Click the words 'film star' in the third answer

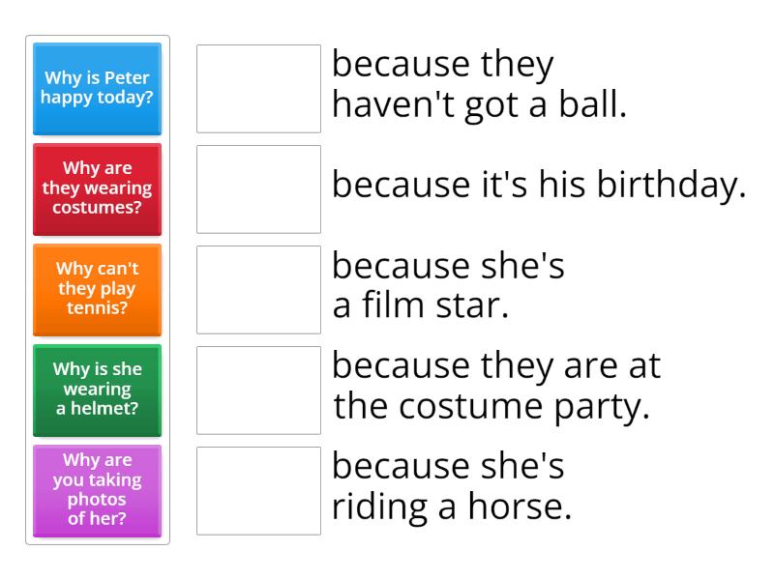tap(434, 304)
